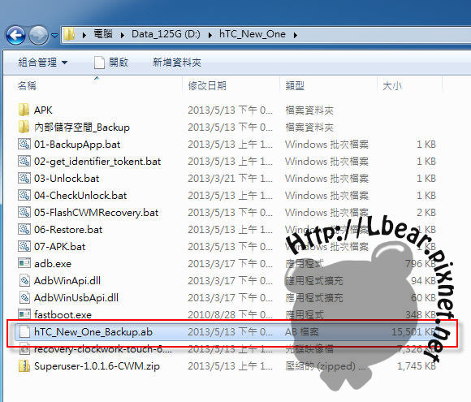Click the 06-Restore.bat file name
The width and height of the screenshot is (471, 402).
[68, 230]
